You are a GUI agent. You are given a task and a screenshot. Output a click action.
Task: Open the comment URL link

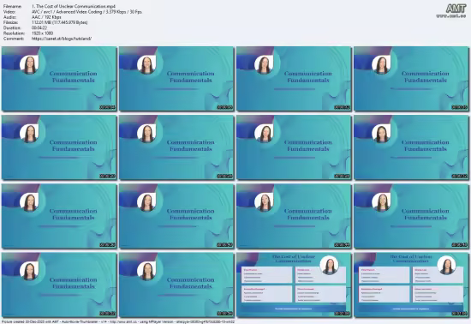coord(62,39)
